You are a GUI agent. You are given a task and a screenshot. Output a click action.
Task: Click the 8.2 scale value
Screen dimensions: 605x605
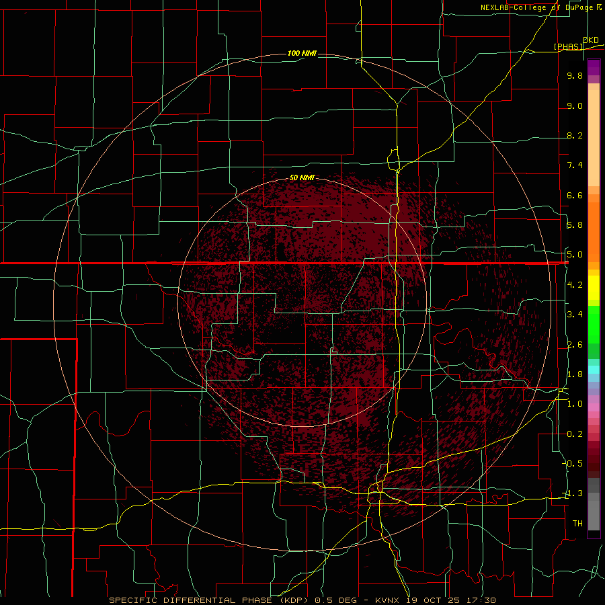pos(575,136)
